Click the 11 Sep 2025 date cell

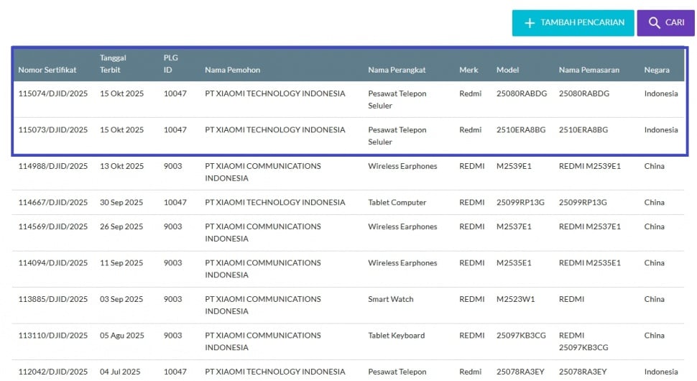pyautogui.click(x=121, y=263)
